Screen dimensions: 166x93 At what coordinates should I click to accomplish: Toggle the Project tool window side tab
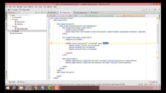pyautogui.click(x=6, y=16)
